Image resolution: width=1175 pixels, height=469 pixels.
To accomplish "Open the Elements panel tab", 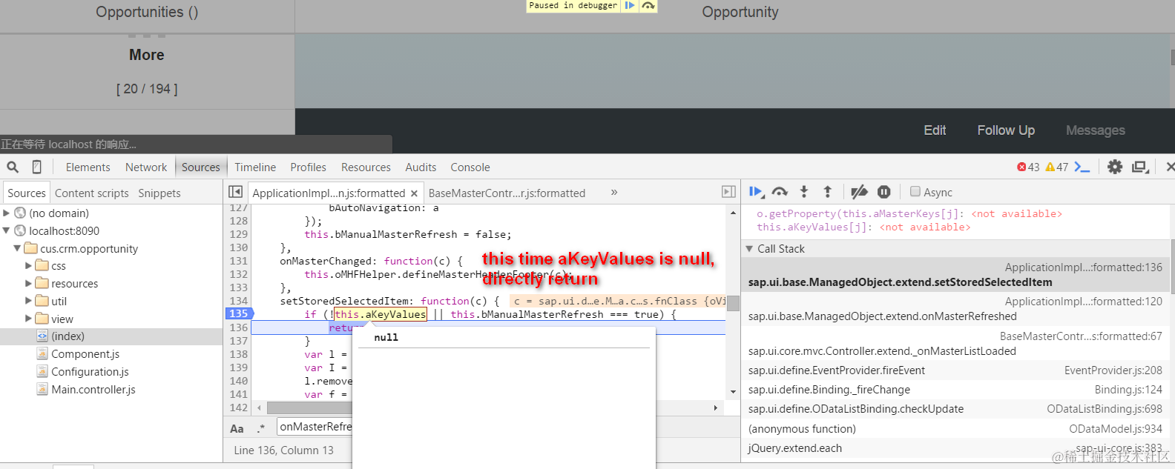I will (88, 167).
